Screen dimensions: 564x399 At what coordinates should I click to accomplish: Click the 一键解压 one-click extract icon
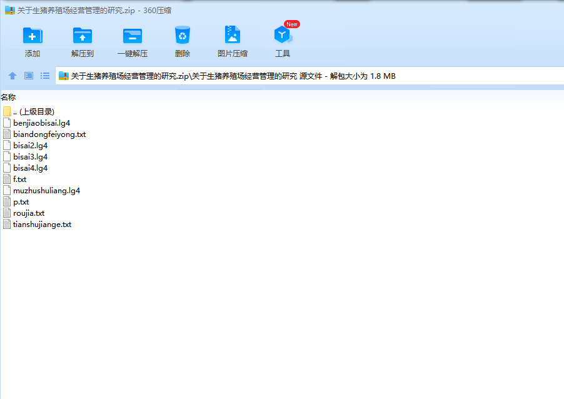point(133,36)
